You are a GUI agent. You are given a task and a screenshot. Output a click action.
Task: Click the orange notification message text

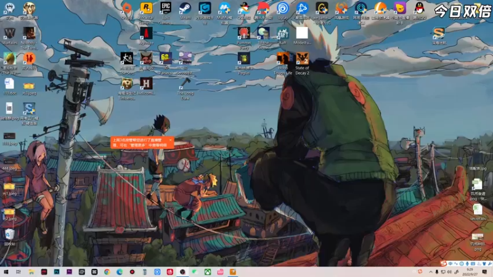click(x=140, y=143)
